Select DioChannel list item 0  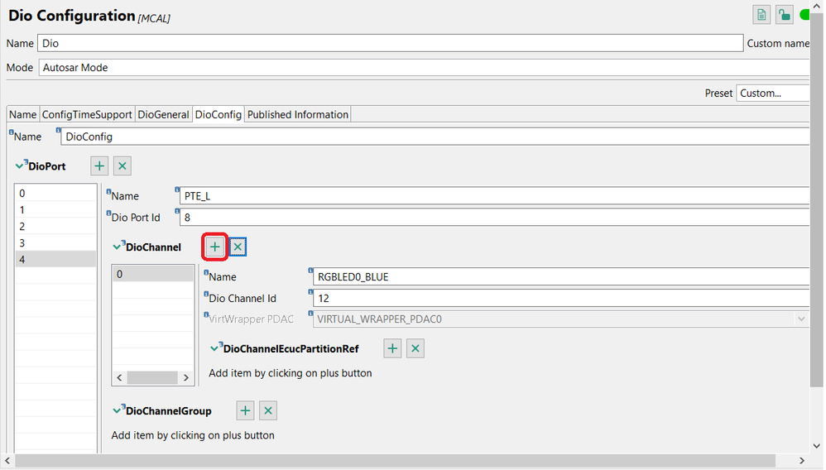[153, 274]
